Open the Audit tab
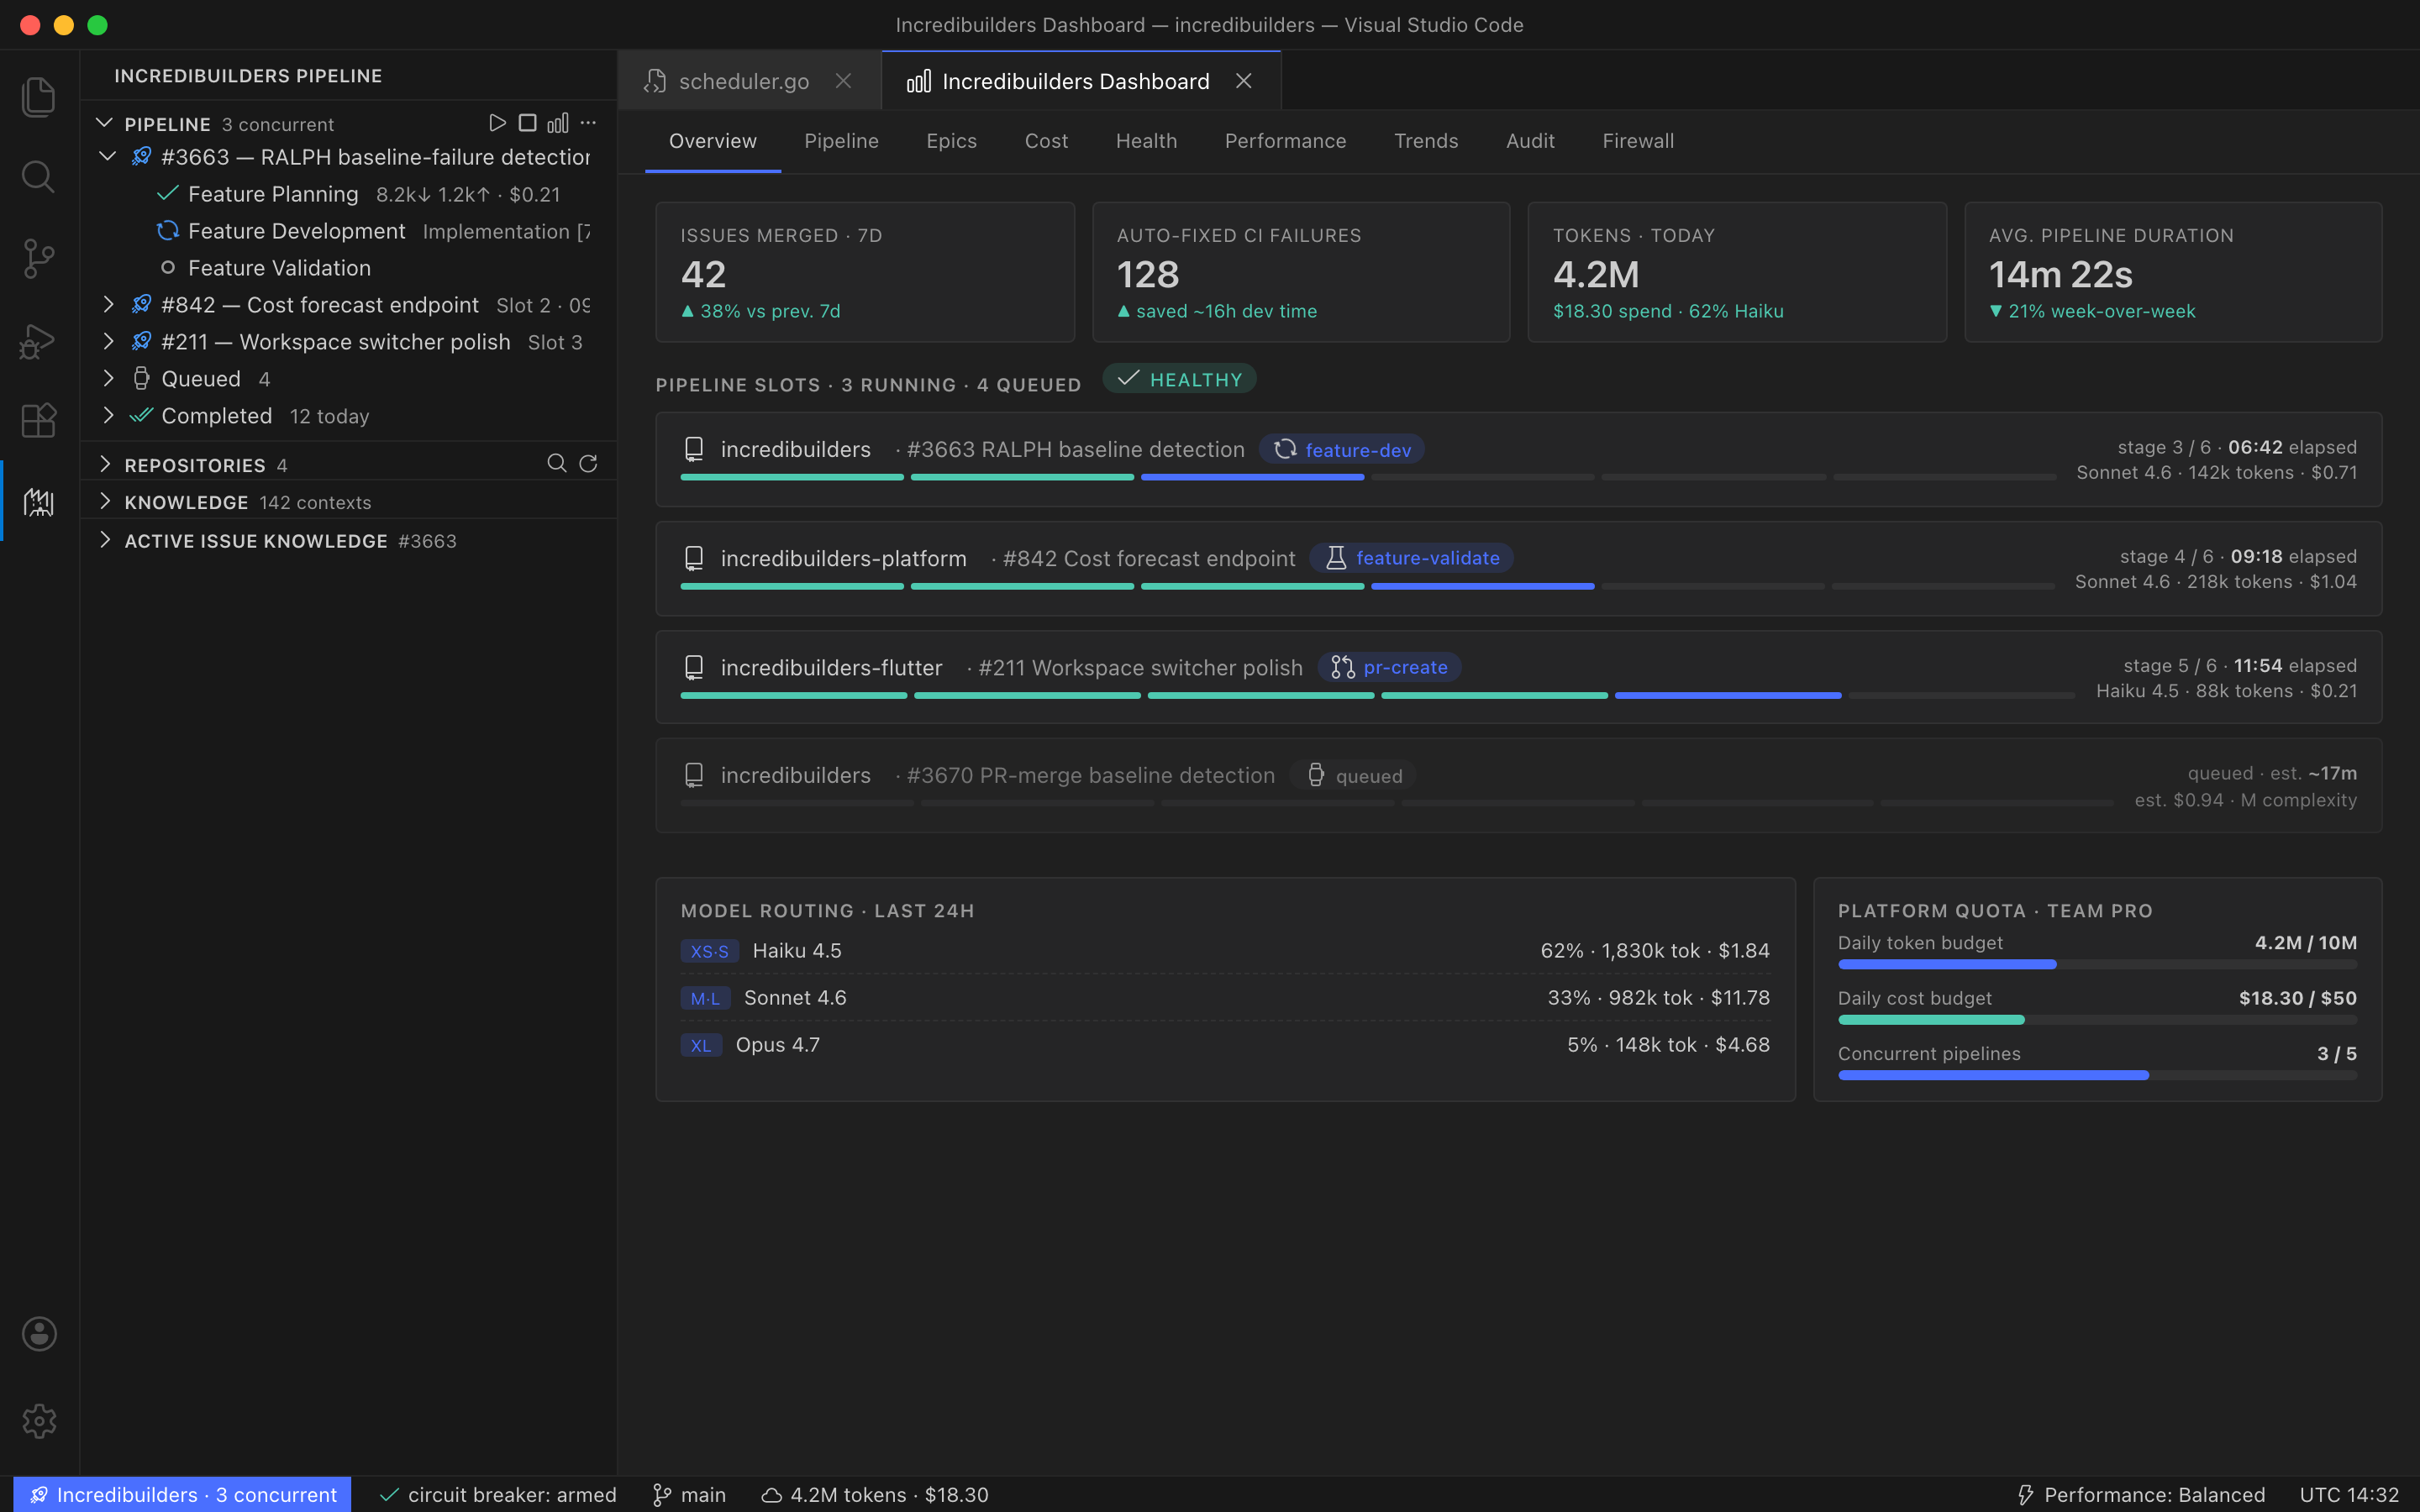2420x1512 pixels. tap(1530, 141)
